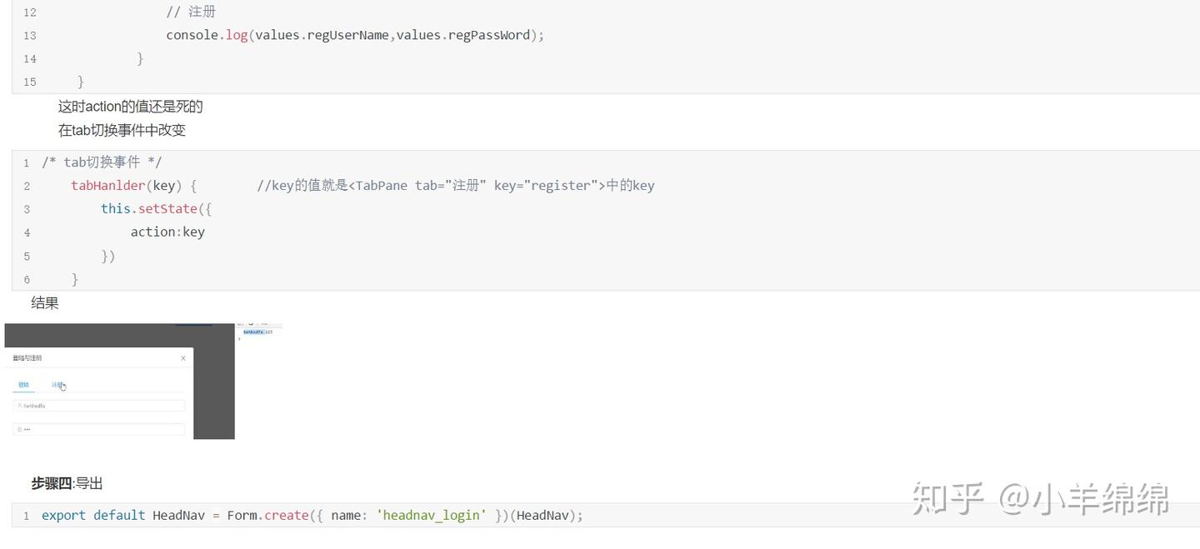The image size is (1200, 549).
Task: Click the console.log code line
Action: point(354,35)
